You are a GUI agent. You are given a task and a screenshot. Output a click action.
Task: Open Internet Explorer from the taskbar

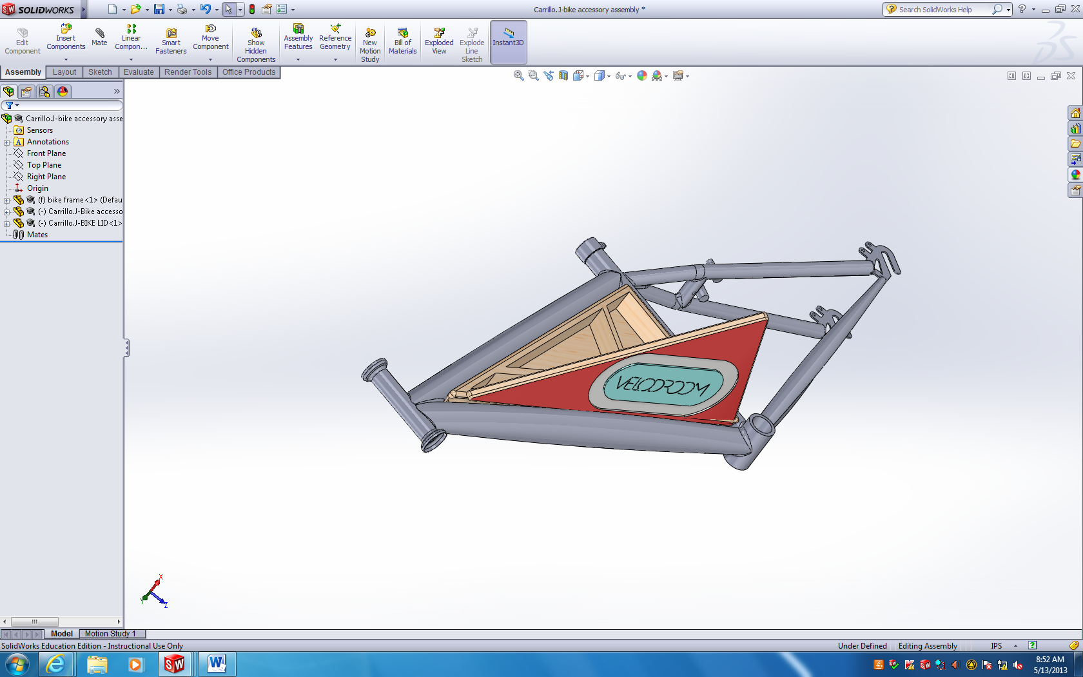click(56, 664)
